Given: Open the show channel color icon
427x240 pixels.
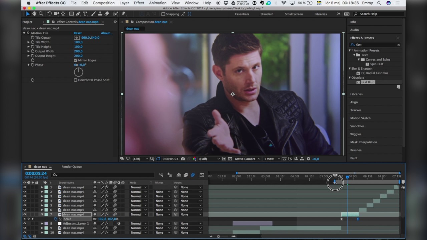Looking at the screenshot, I should tap(194, 159).
